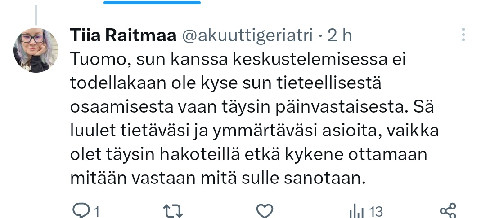The height and width of the screenshot is (218, 486).
Task: Open the three-dot more options menu
Action: 464,35
